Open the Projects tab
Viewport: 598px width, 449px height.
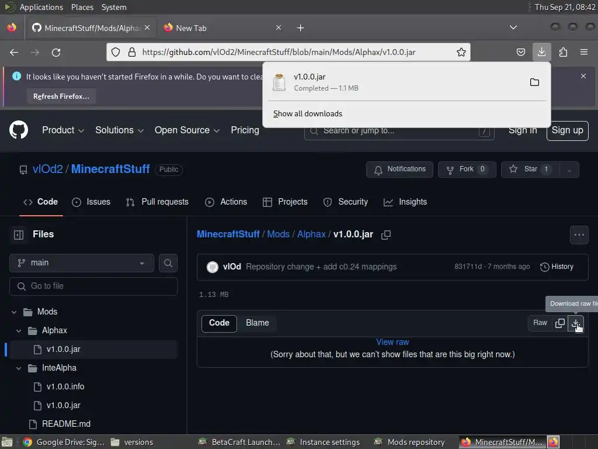coord(285,202)
